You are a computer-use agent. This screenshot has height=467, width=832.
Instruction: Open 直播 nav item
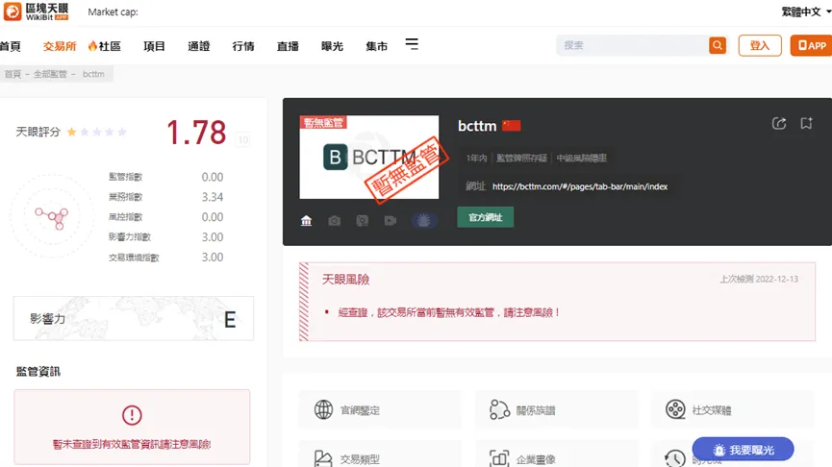[x=288, y=46]
